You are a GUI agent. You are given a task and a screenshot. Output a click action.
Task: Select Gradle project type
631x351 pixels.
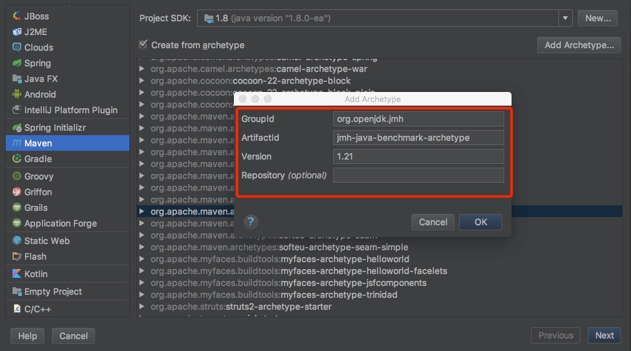[68, 159]
